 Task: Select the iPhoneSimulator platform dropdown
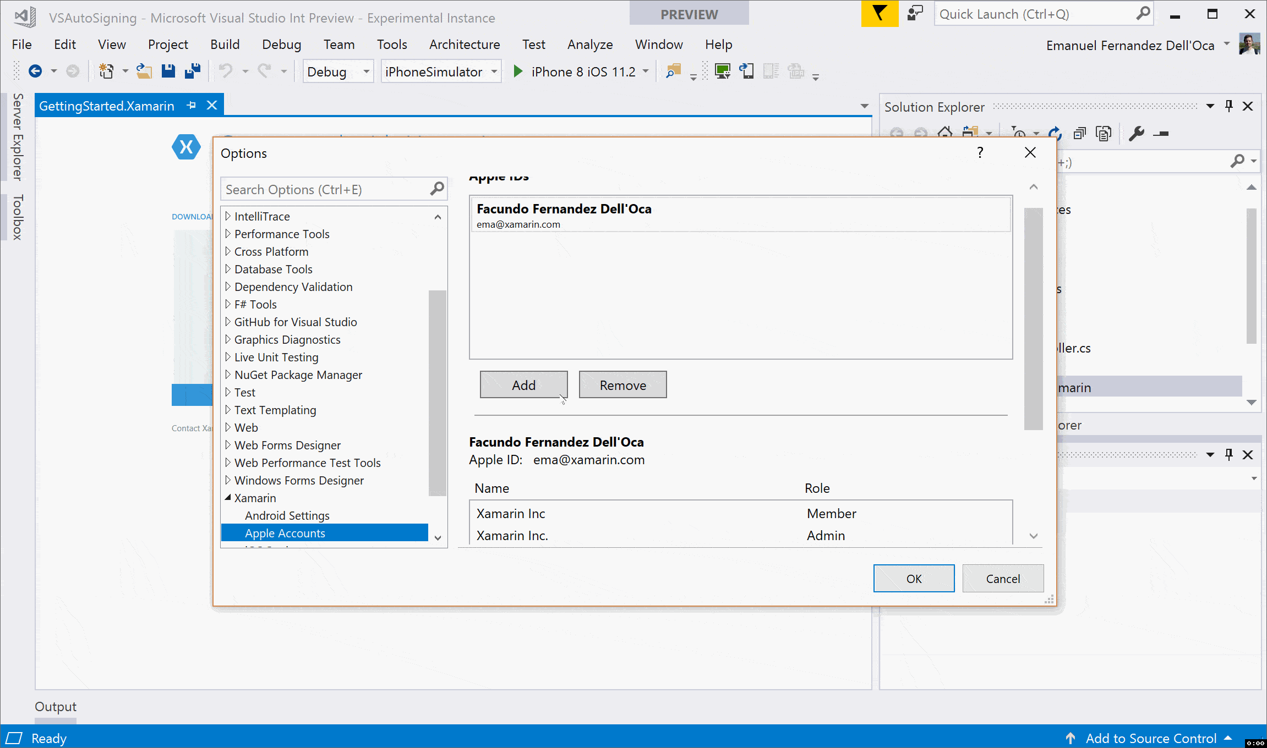point(440,71)
